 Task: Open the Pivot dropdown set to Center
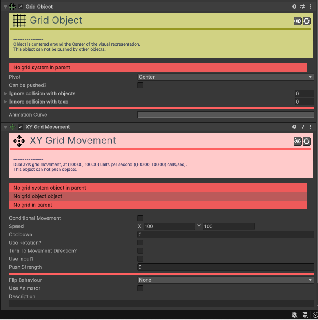click(225, 77)
